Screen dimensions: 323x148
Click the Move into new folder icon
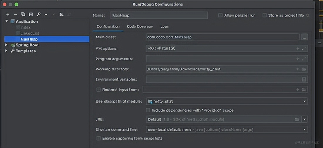[61, 14]
